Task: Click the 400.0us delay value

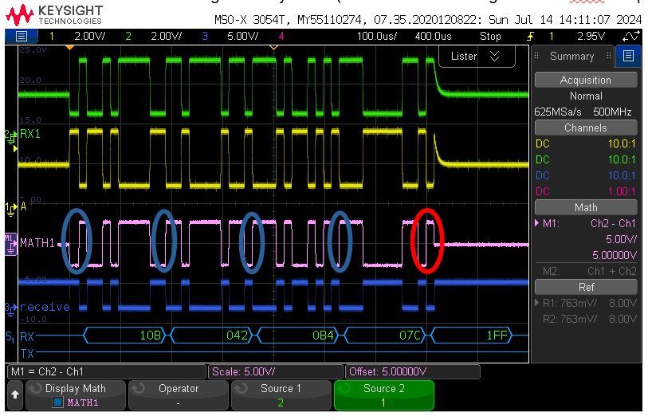Action: pos(433,37)
